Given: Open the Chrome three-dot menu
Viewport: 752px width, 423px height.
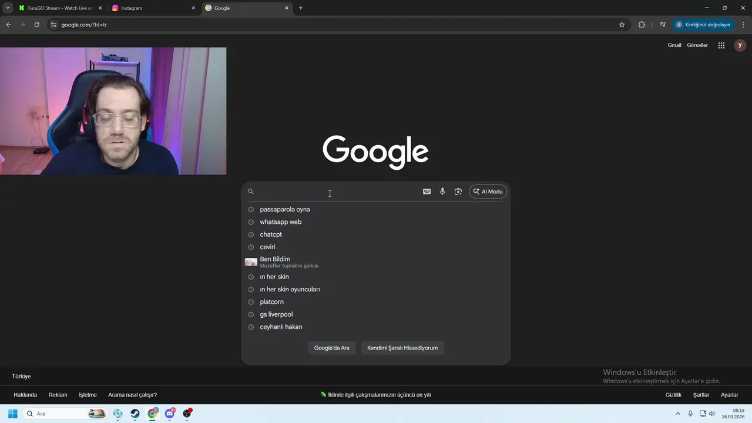Looking at the screenshot, I should [x=743, y=25].
